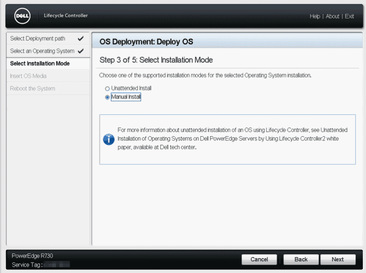This screenshot has width=366, height=273.
Task: Go to Select an Operating System step
Action: (x=42, y=51)
